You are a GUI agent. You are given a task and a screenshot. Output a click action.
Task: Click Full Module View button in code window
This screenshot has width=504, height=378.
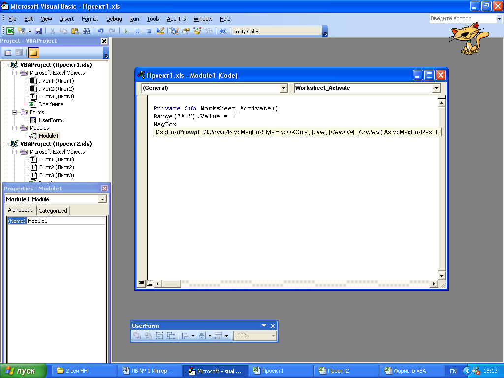point(150,283)
